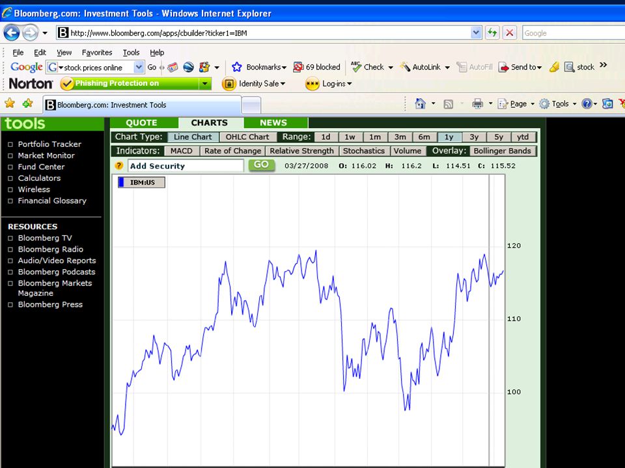
Task: Open the View menu
Action: [x=64, y=53]
